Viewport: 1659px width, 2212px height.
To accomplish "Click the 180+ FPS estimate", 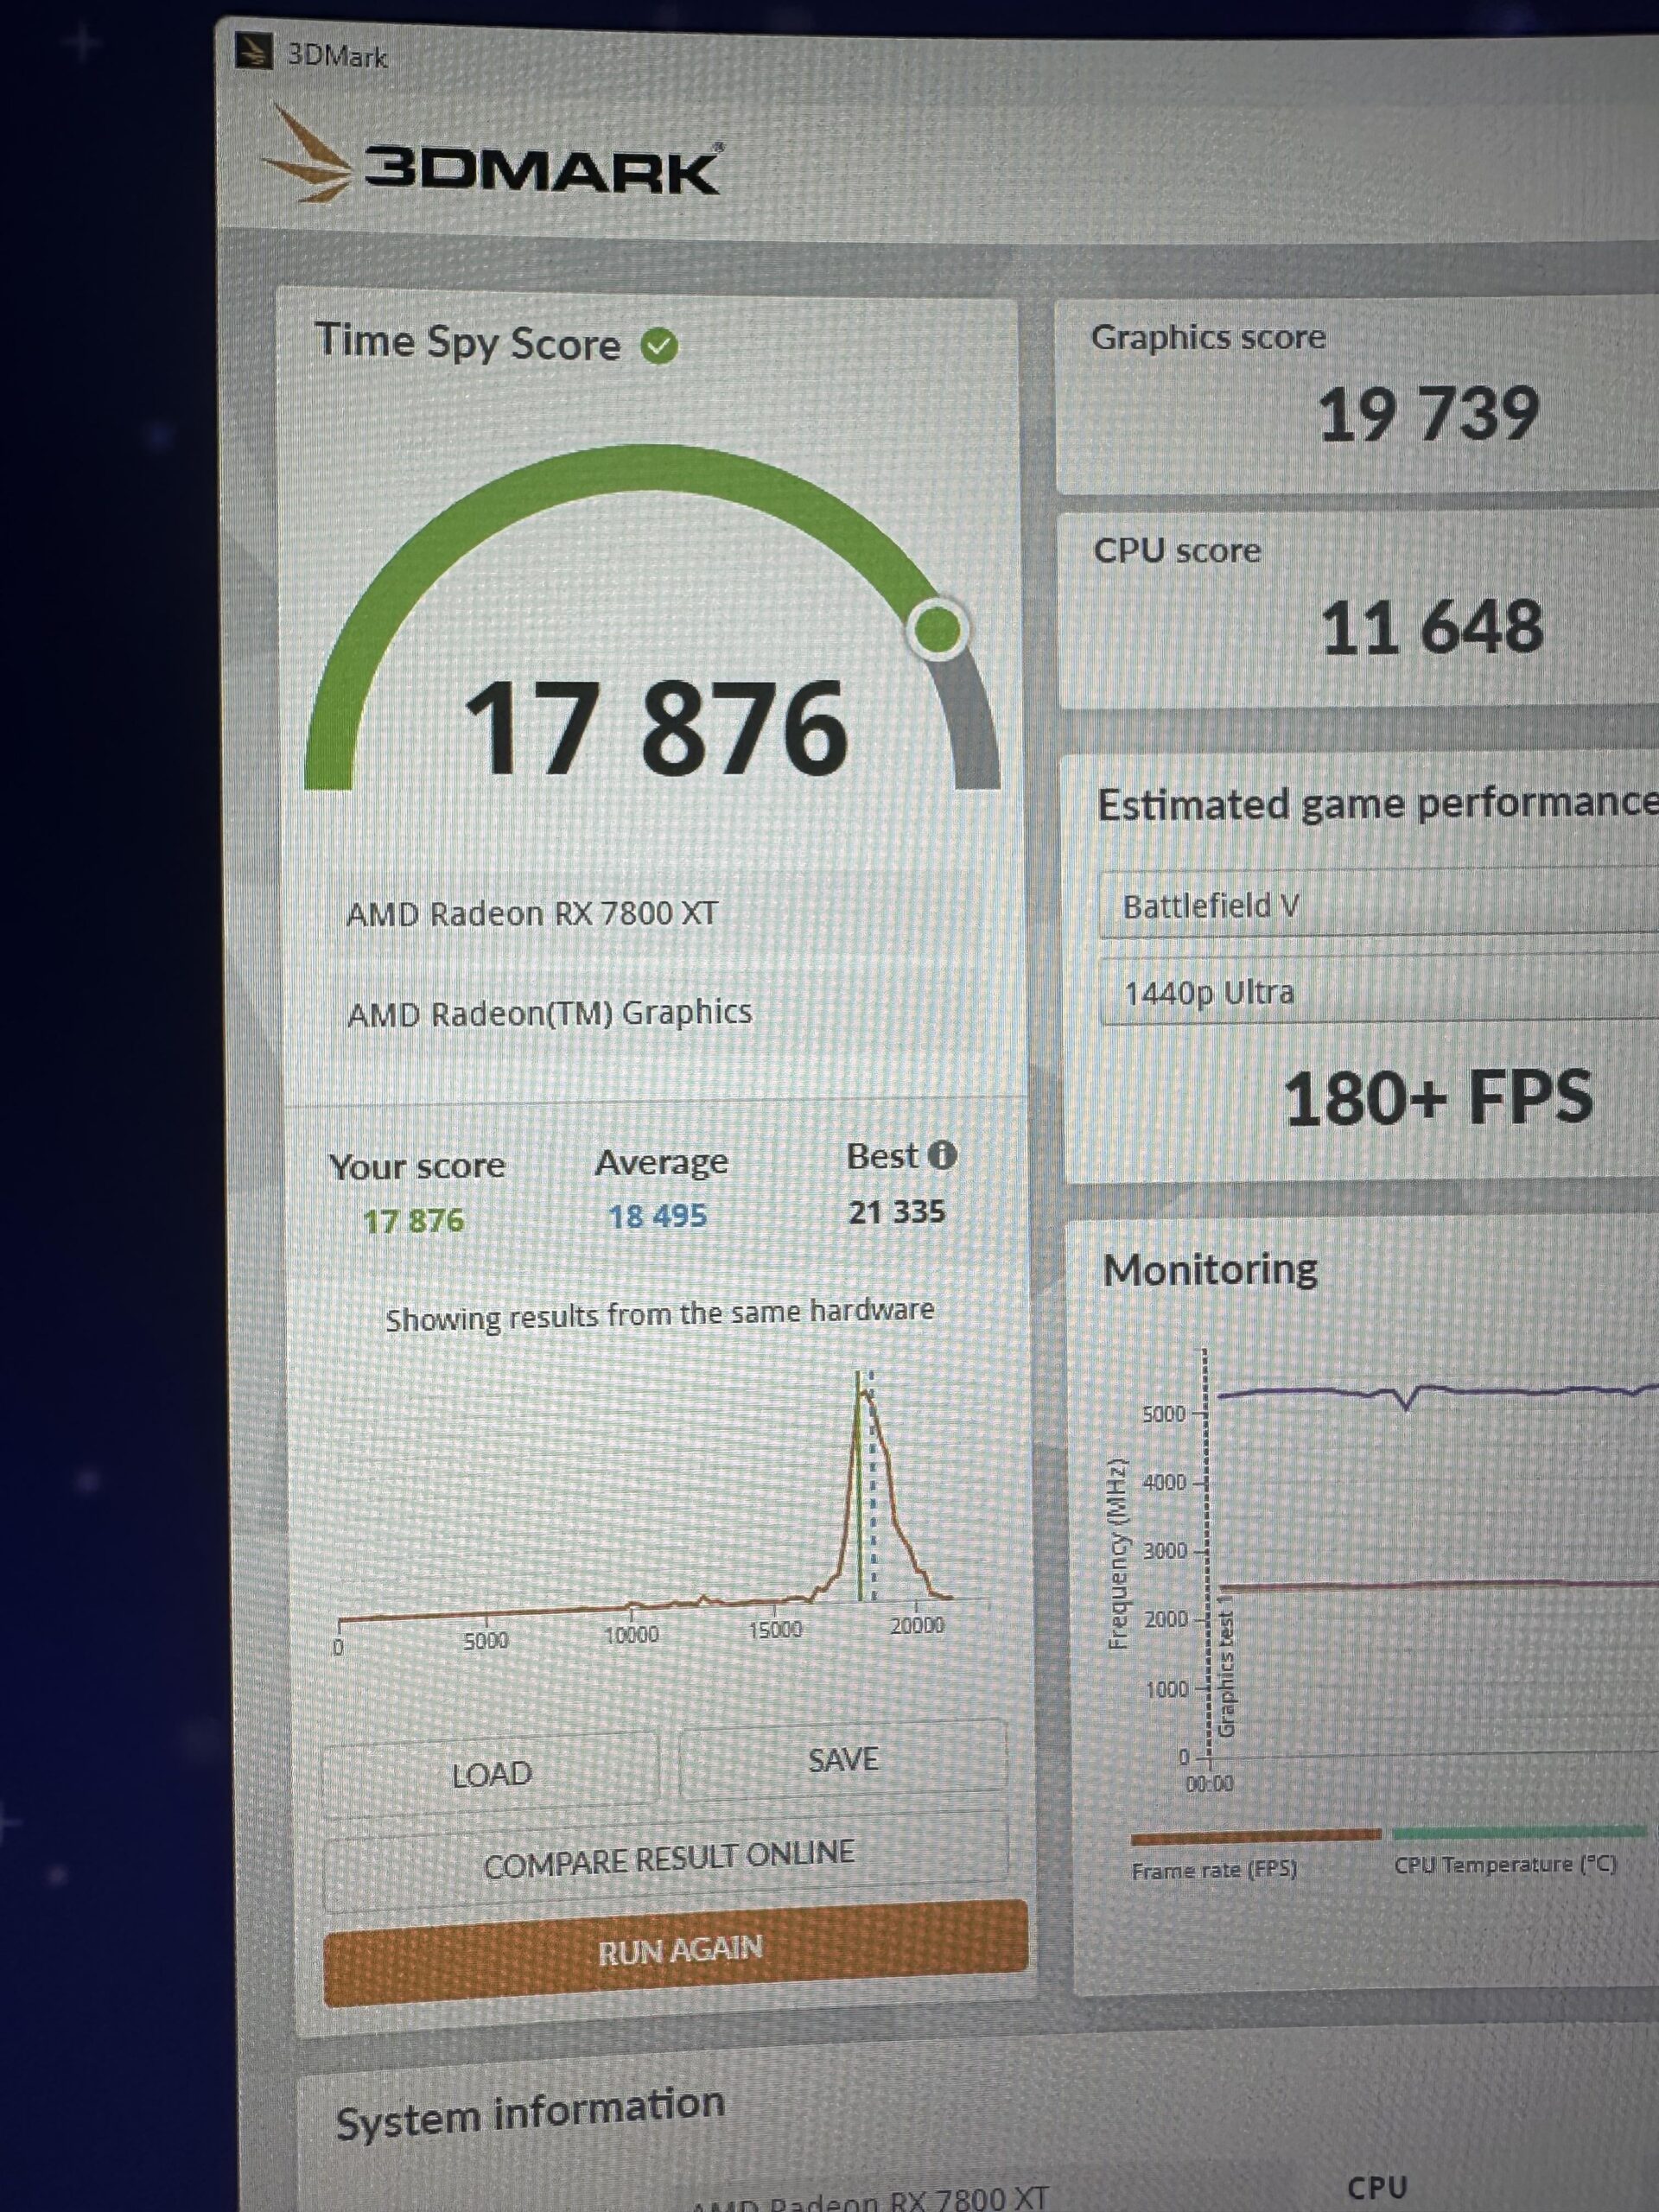I will coord(1438,1098).
